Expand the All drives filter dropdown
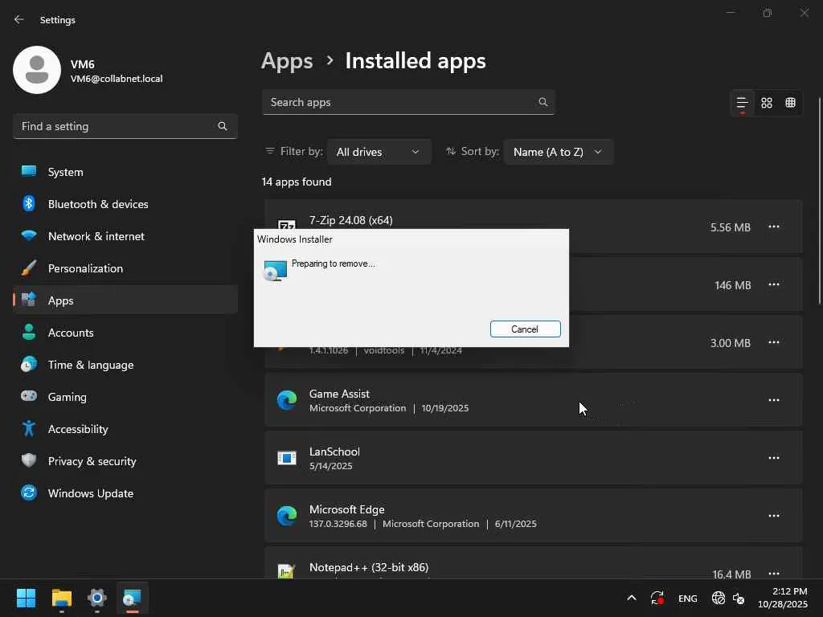Screen dimensions: 823x617 point(379,152)
